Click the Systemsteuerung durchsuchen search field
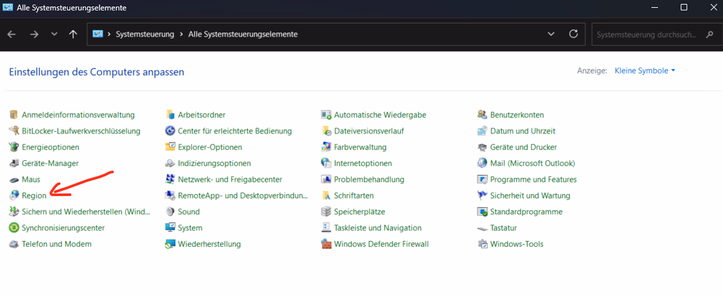This screenshot has width=723, height=295. click(x=654, y=34)
